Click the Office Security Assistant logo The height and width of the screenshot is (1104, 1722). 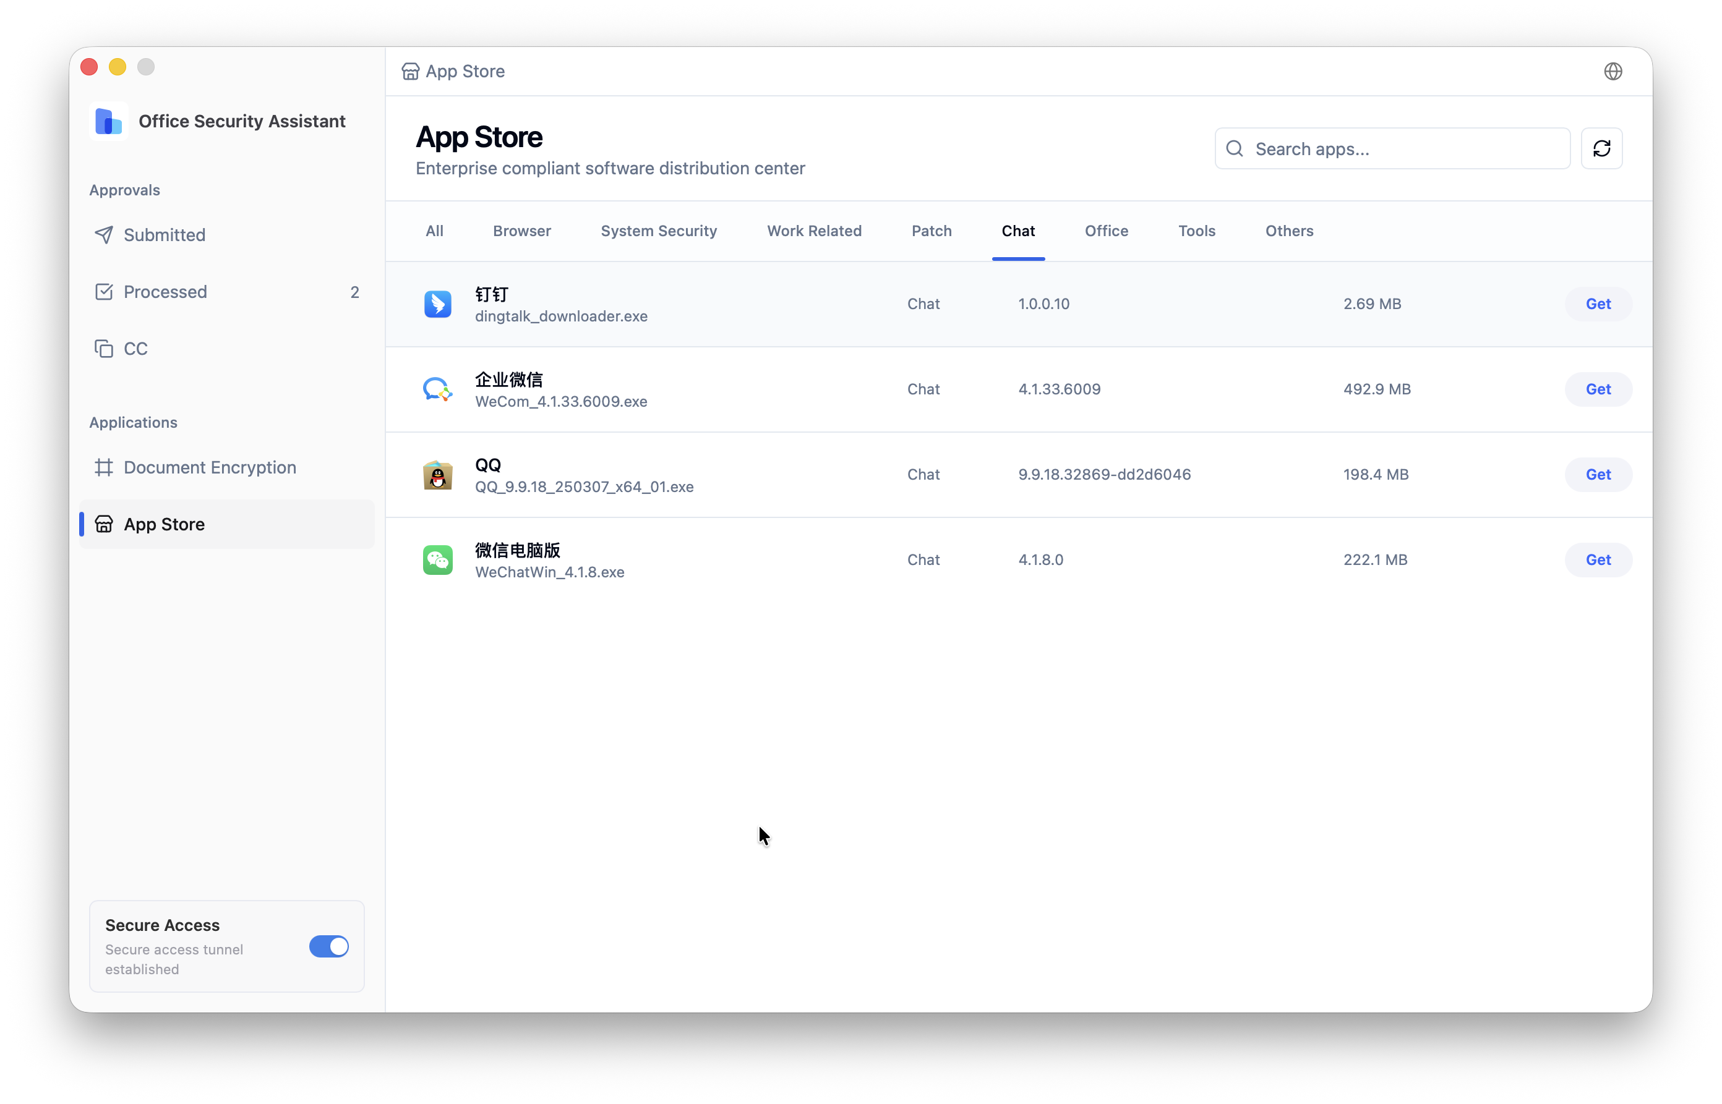(x=109, y=121)
